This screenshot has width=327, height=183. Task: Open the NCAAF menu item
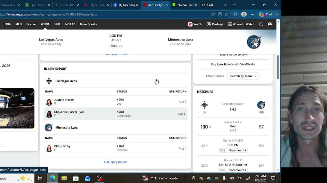point(70,24)
